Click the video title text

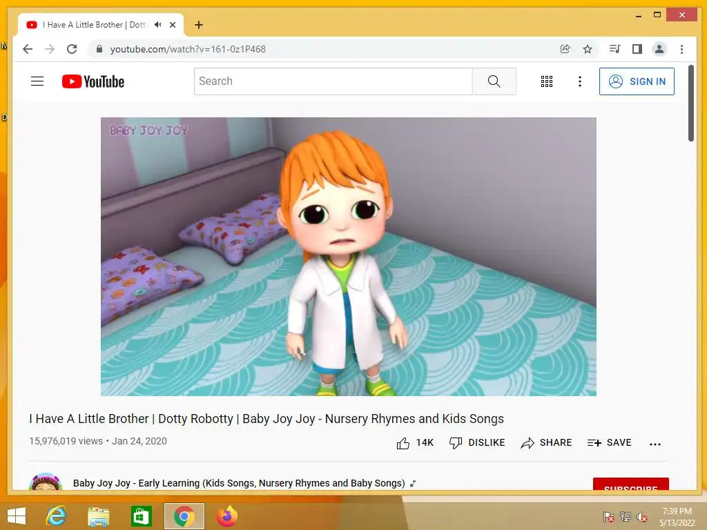[267, 419]
